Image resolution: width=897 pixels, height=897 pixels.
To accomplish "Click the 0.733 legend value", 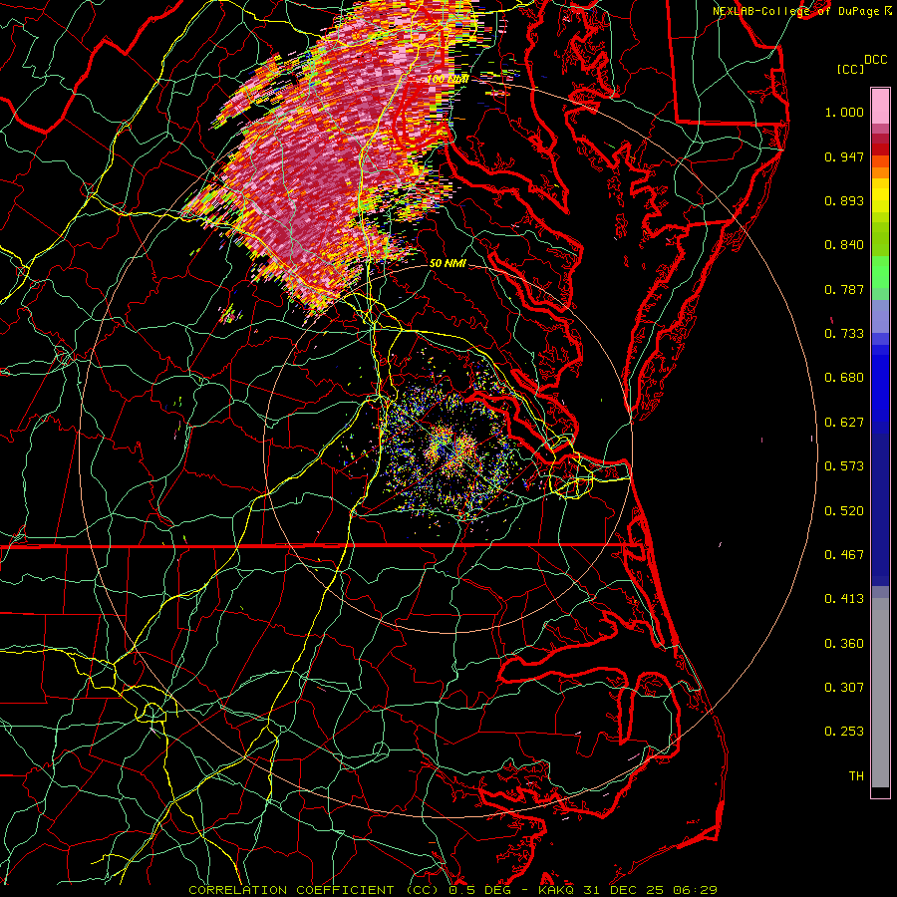I will [844, 334].
